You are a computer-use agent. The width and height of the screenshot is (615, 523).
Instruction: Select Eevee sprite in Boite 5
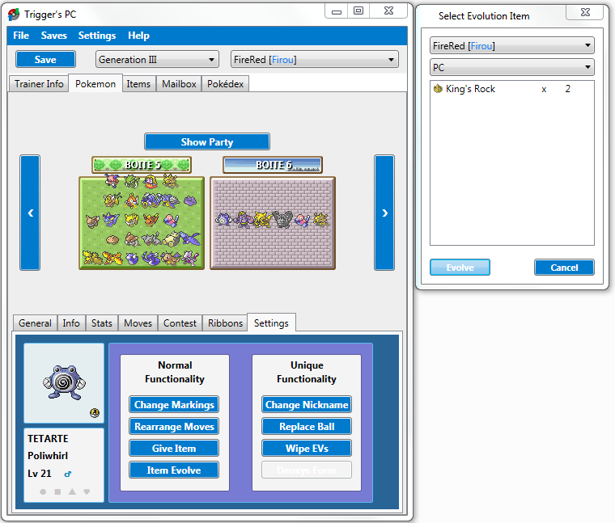pyautogui.click(x=92, y=221)
